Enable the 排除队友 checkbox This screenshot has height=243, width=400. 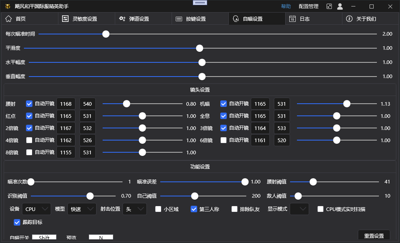(x=234, y=209)
